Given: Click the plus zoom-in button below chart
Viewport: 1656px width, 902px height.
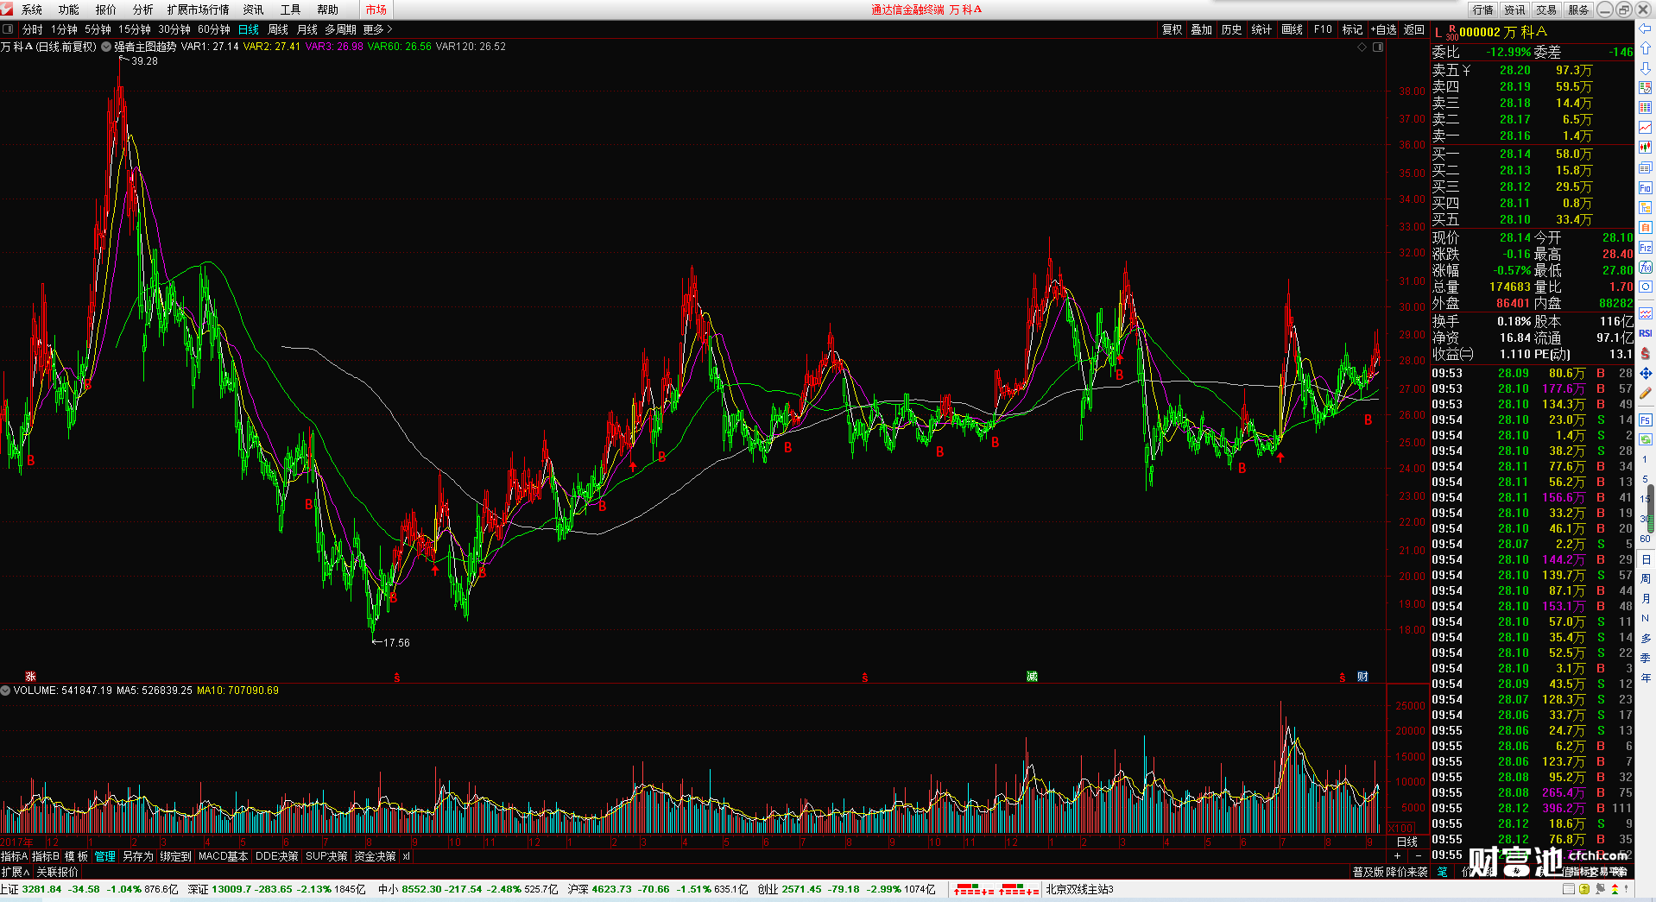Looking at the screenshot, I should point(1398,856).
